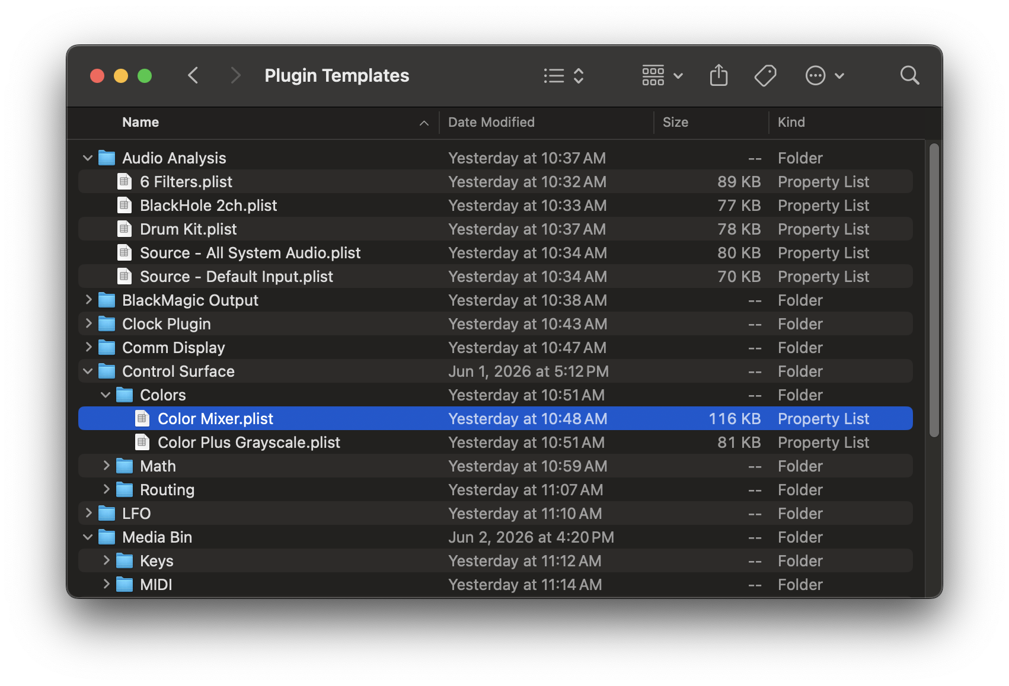Sort by the Size column header
The width and height of the screenshot is (1009, 686).
pyautogui.click(x=675, y=122)
